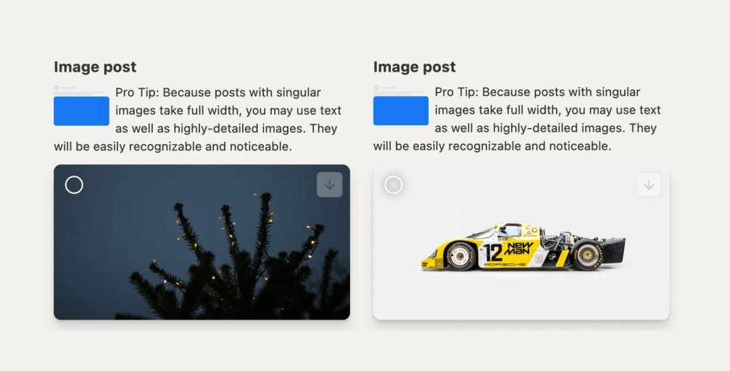
Task: Click the blue rectangle in the left post
Action: (81, 111)
